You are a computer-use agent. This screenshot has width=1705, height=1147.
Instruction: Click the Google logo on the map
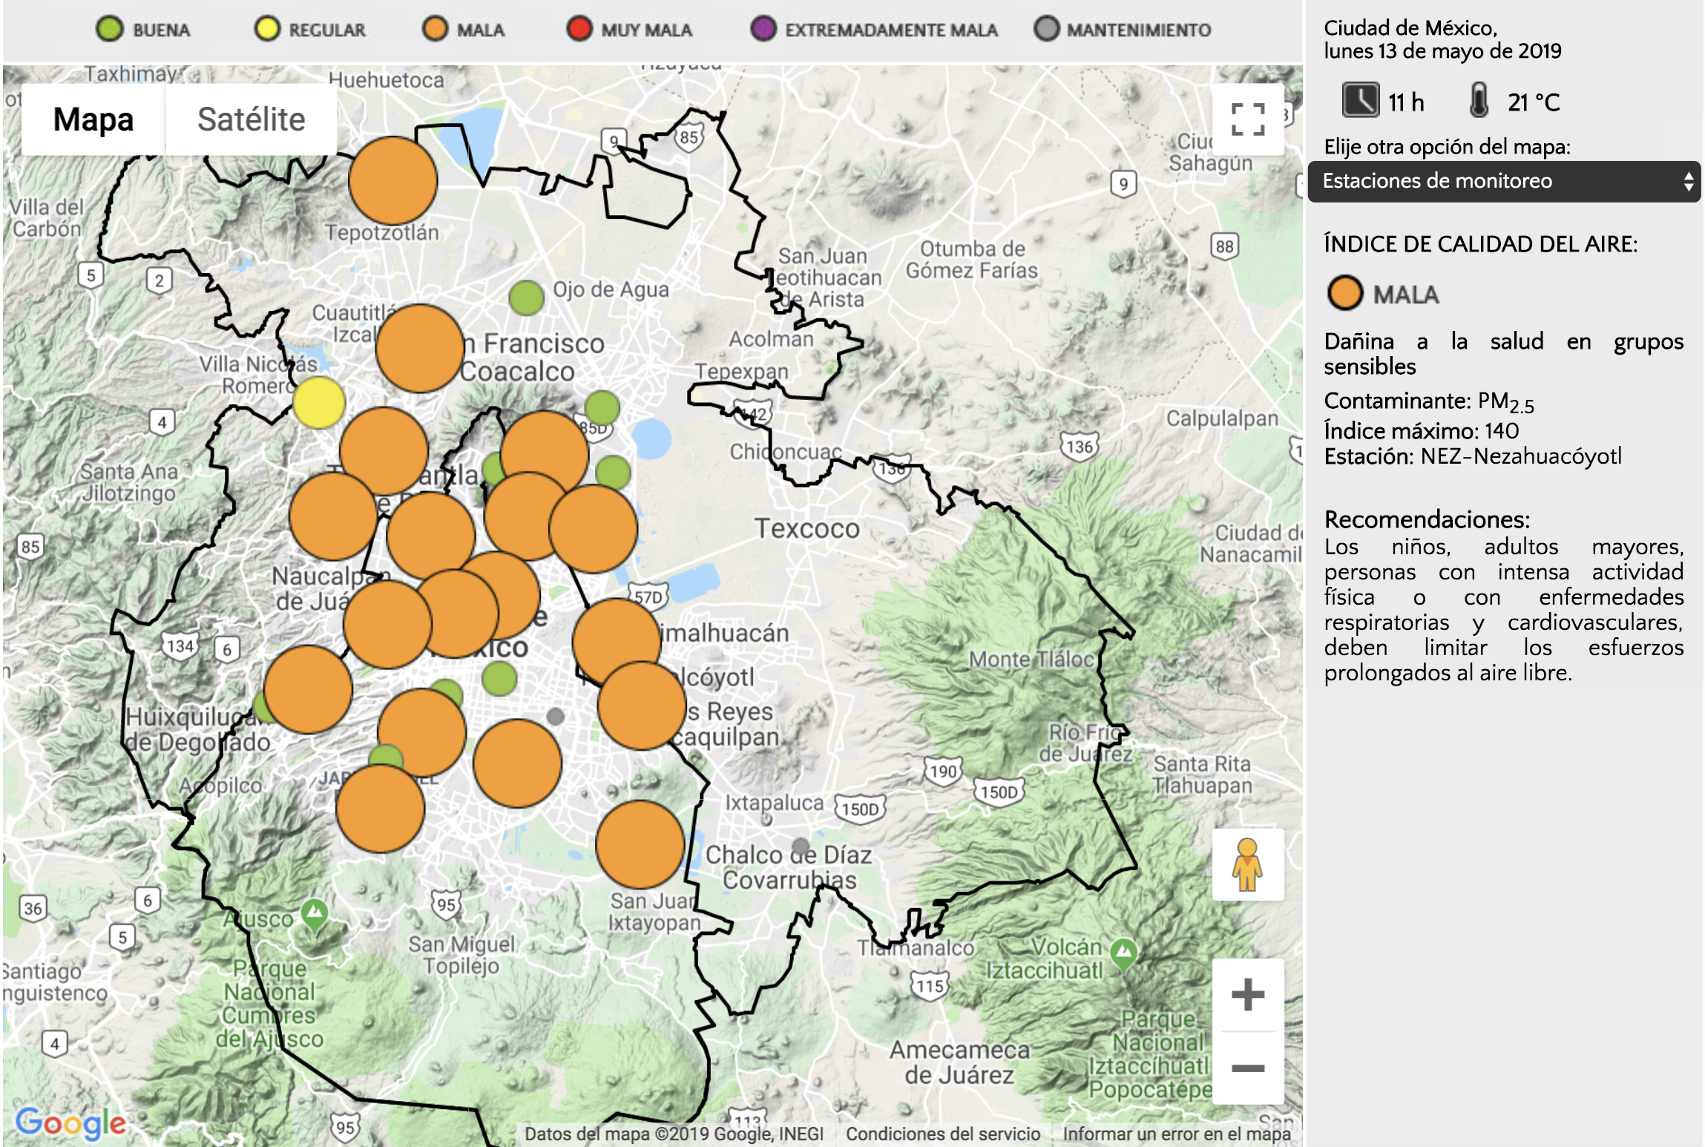[x=71, y=1123]
